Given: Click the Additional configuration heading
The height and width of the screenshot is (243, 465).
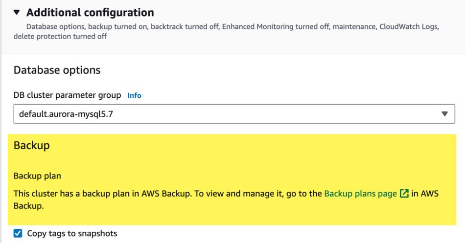Looking at the screenshot, I should (x=90, y=12).
